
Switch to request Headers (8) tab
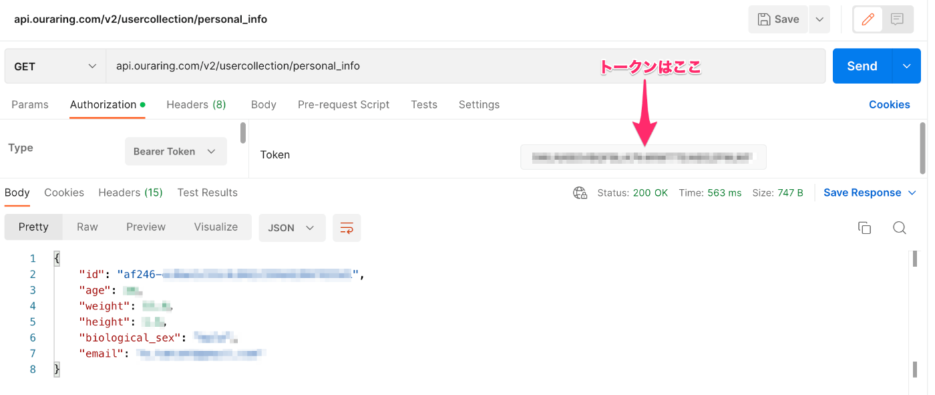(196, 104)
